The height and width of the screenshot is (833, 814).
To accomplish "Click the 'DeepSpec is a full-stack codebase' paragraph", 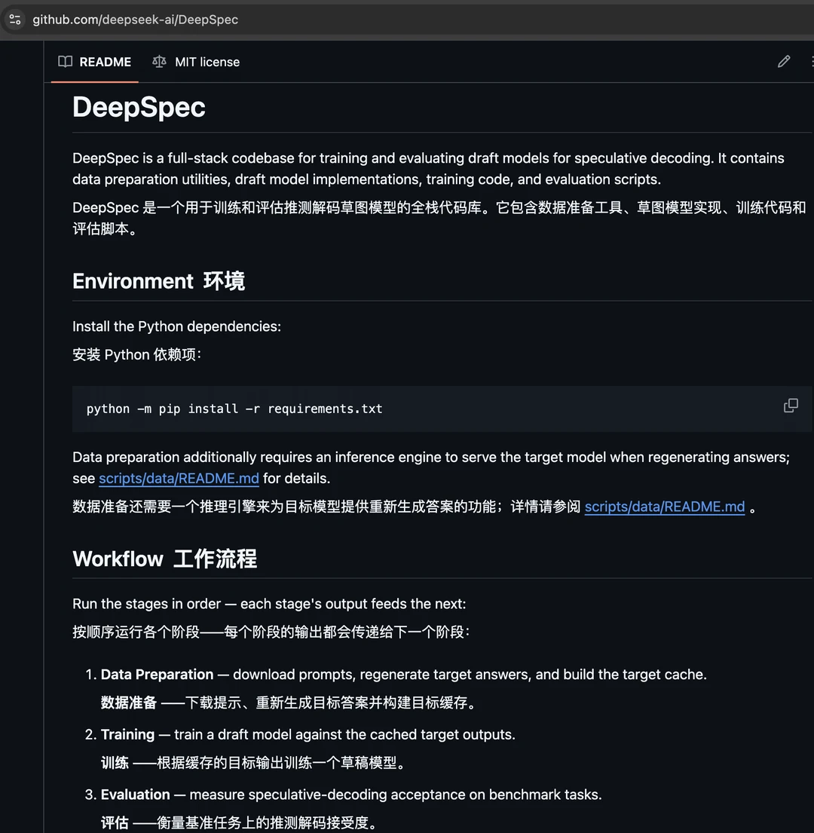I will (429, 168).
